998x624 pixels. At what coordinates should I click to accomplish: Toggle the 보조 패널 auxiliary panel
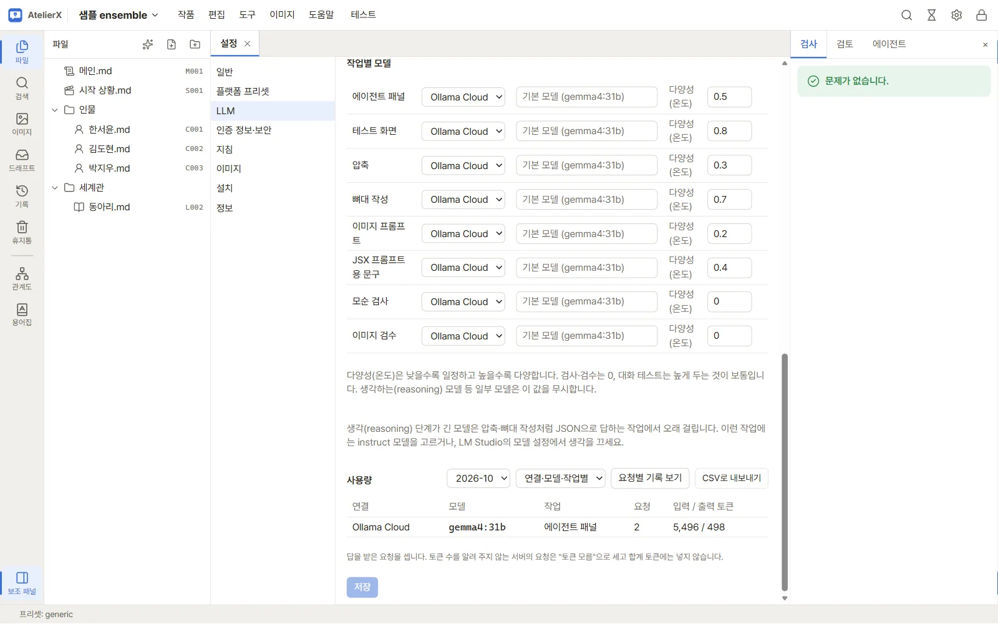(22, 583)
